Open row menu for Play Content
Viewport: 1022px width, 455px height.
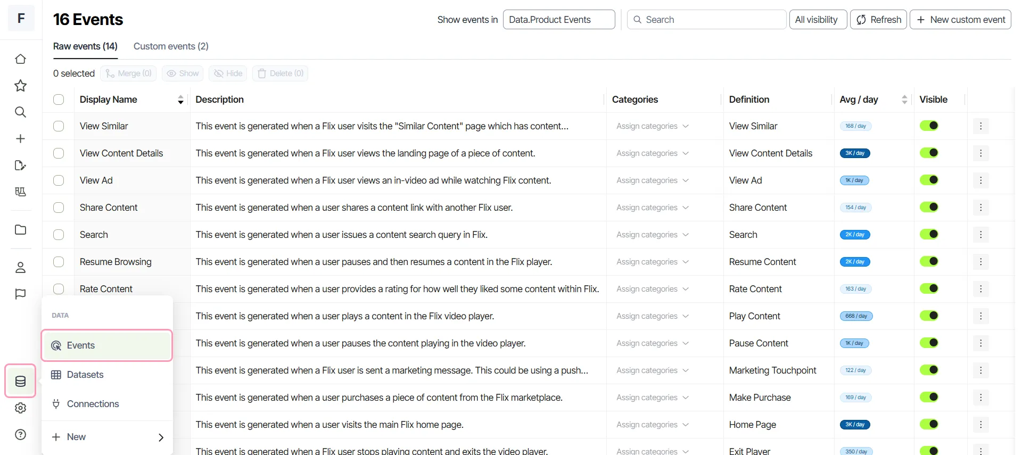pos(980,316)
